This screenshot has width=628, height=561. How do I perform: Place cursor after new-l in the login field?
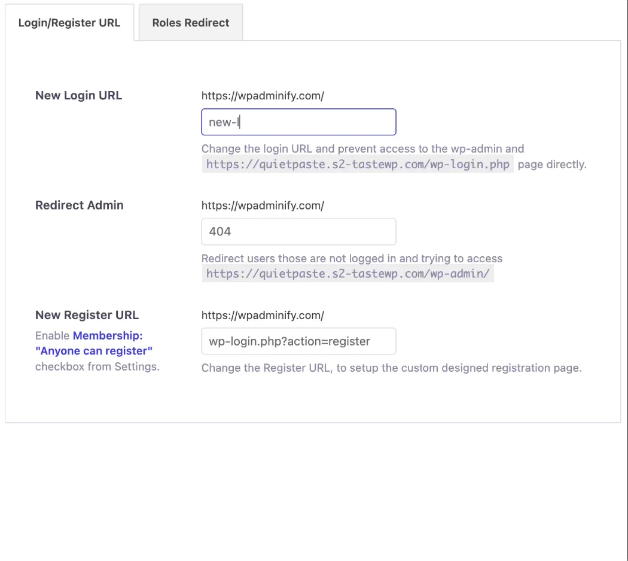(x=239, y=122)
